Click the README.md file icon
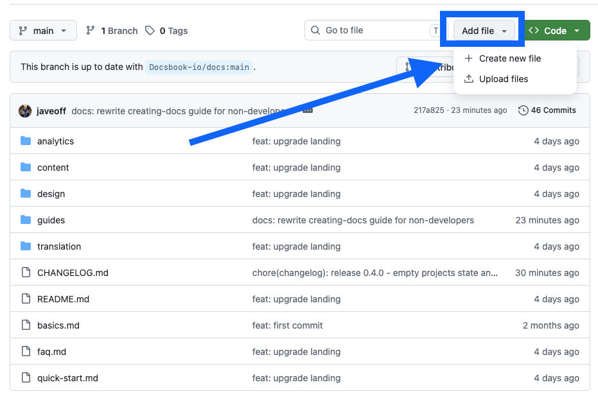The width and height of the screenshot is (598, 396). click(26, 298)
